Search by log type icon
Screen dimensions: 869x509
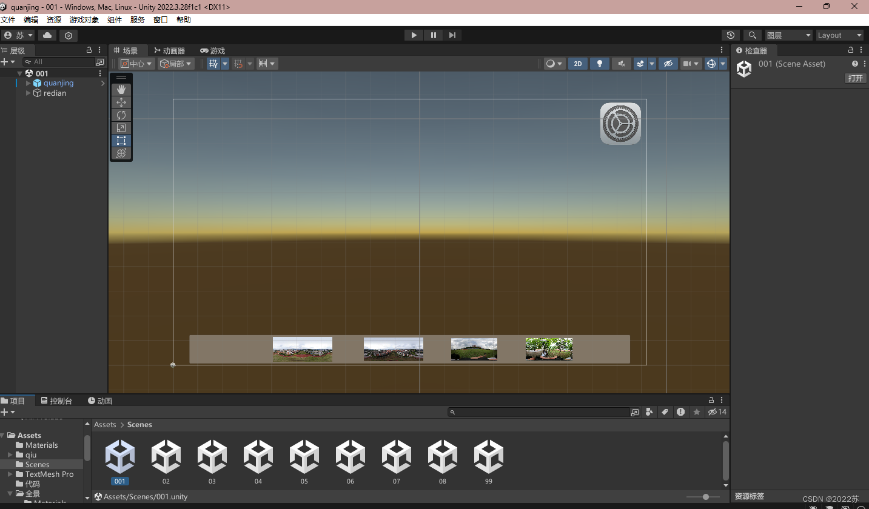681,412
